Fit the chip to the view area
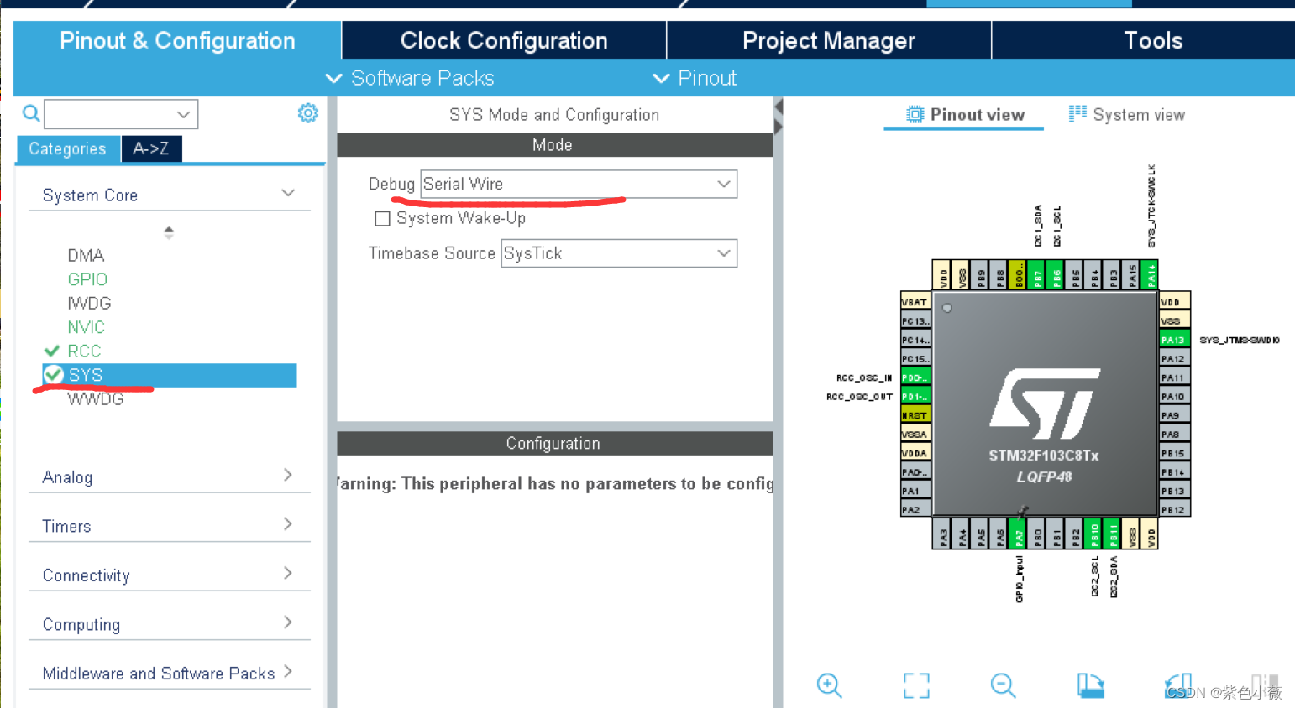The width and height of the screenshot is (1295, 708). 916,685
